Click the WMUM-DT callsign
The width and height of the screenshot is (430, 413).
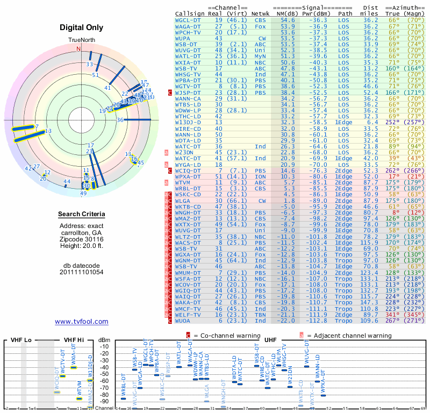tap(188, 273)
